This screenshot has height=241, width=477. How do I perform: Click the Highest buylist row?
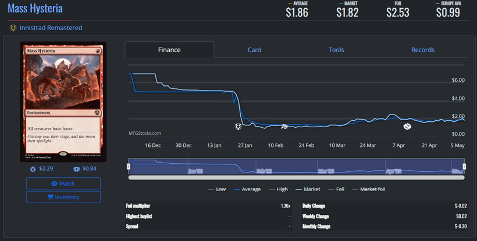[x=208, y=217]
